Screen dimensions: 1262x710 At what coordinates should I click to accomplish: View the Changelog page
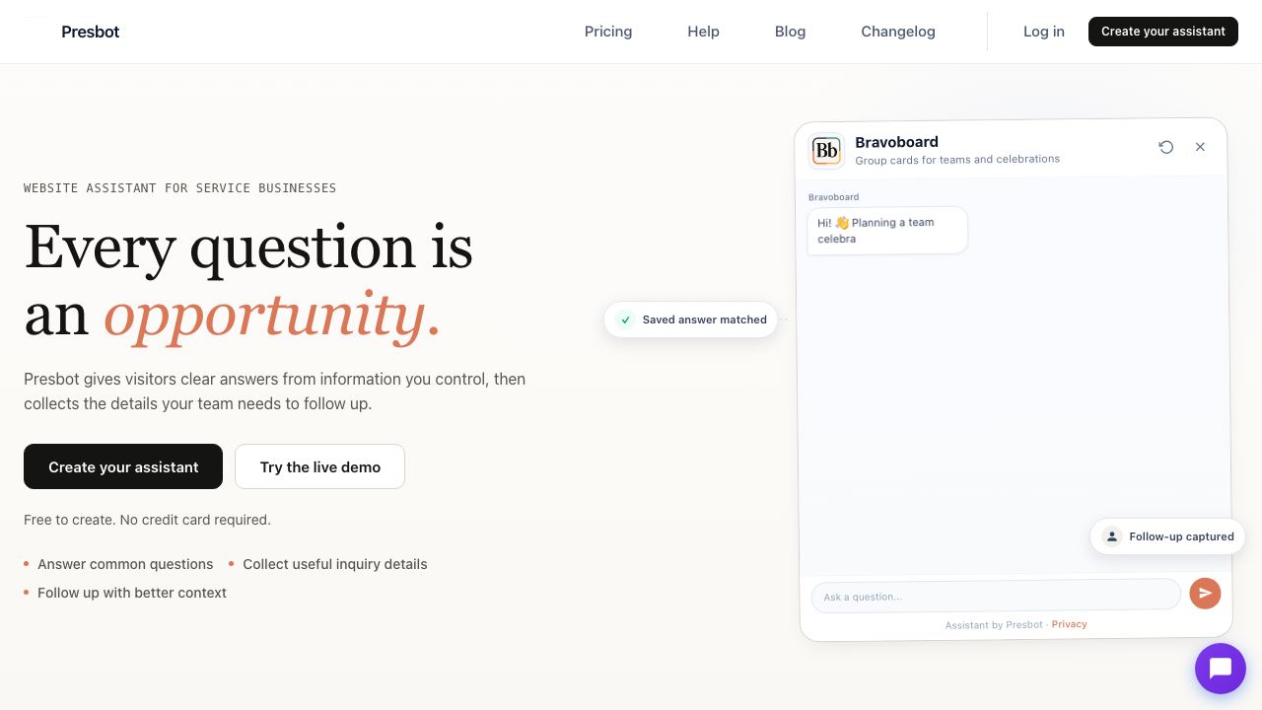[898, 32]
